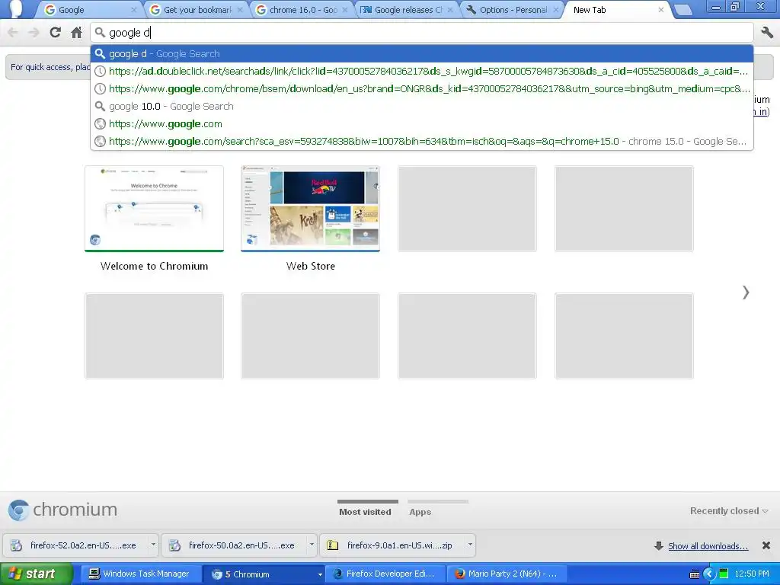Click the 12:50 PM clock
780x585 pixels.
(x=752, y=574)
